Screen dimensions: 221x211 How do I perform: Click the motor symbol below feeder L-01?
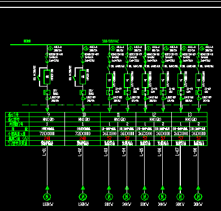pos(47,197)
